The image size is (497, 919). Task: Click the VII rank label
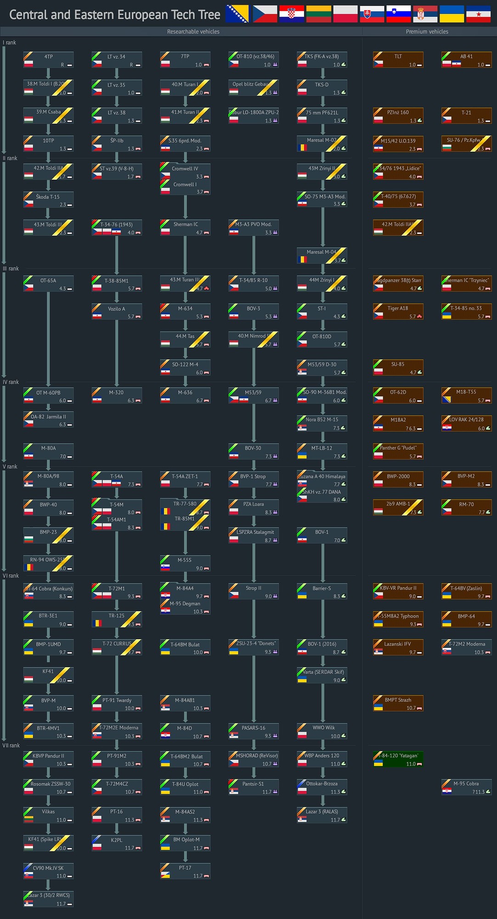11,745
